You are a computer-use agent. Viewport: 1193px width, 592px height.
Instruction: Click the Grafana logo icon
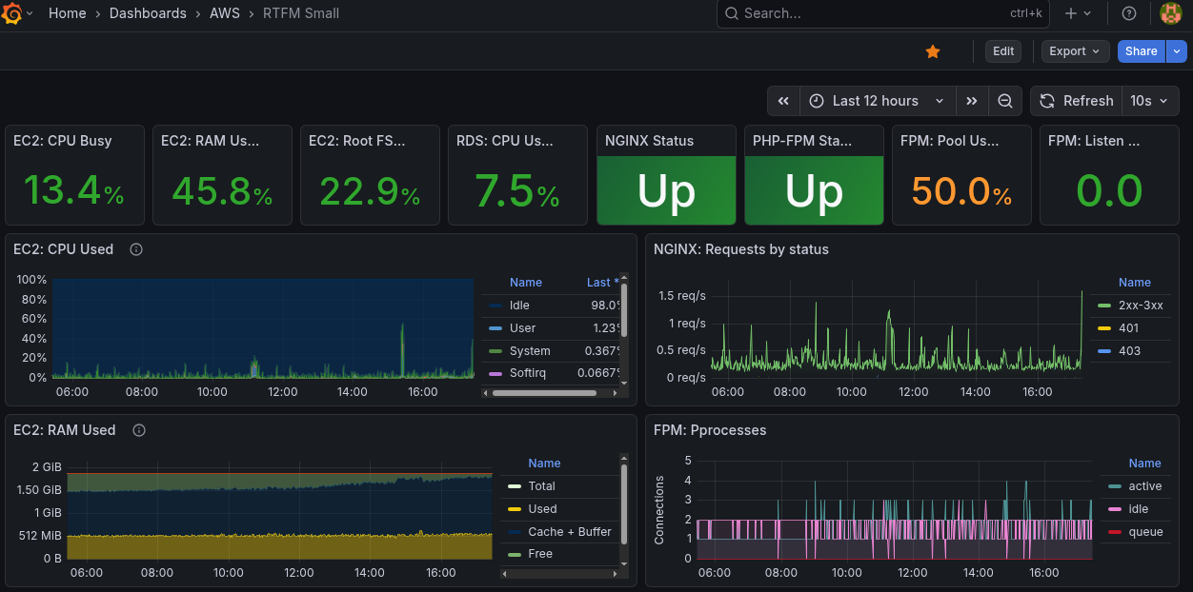click(x=12, y=13)
